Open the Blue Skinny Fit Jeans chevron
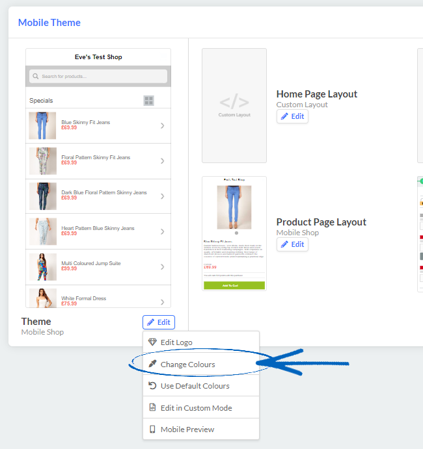 point(162,125)
